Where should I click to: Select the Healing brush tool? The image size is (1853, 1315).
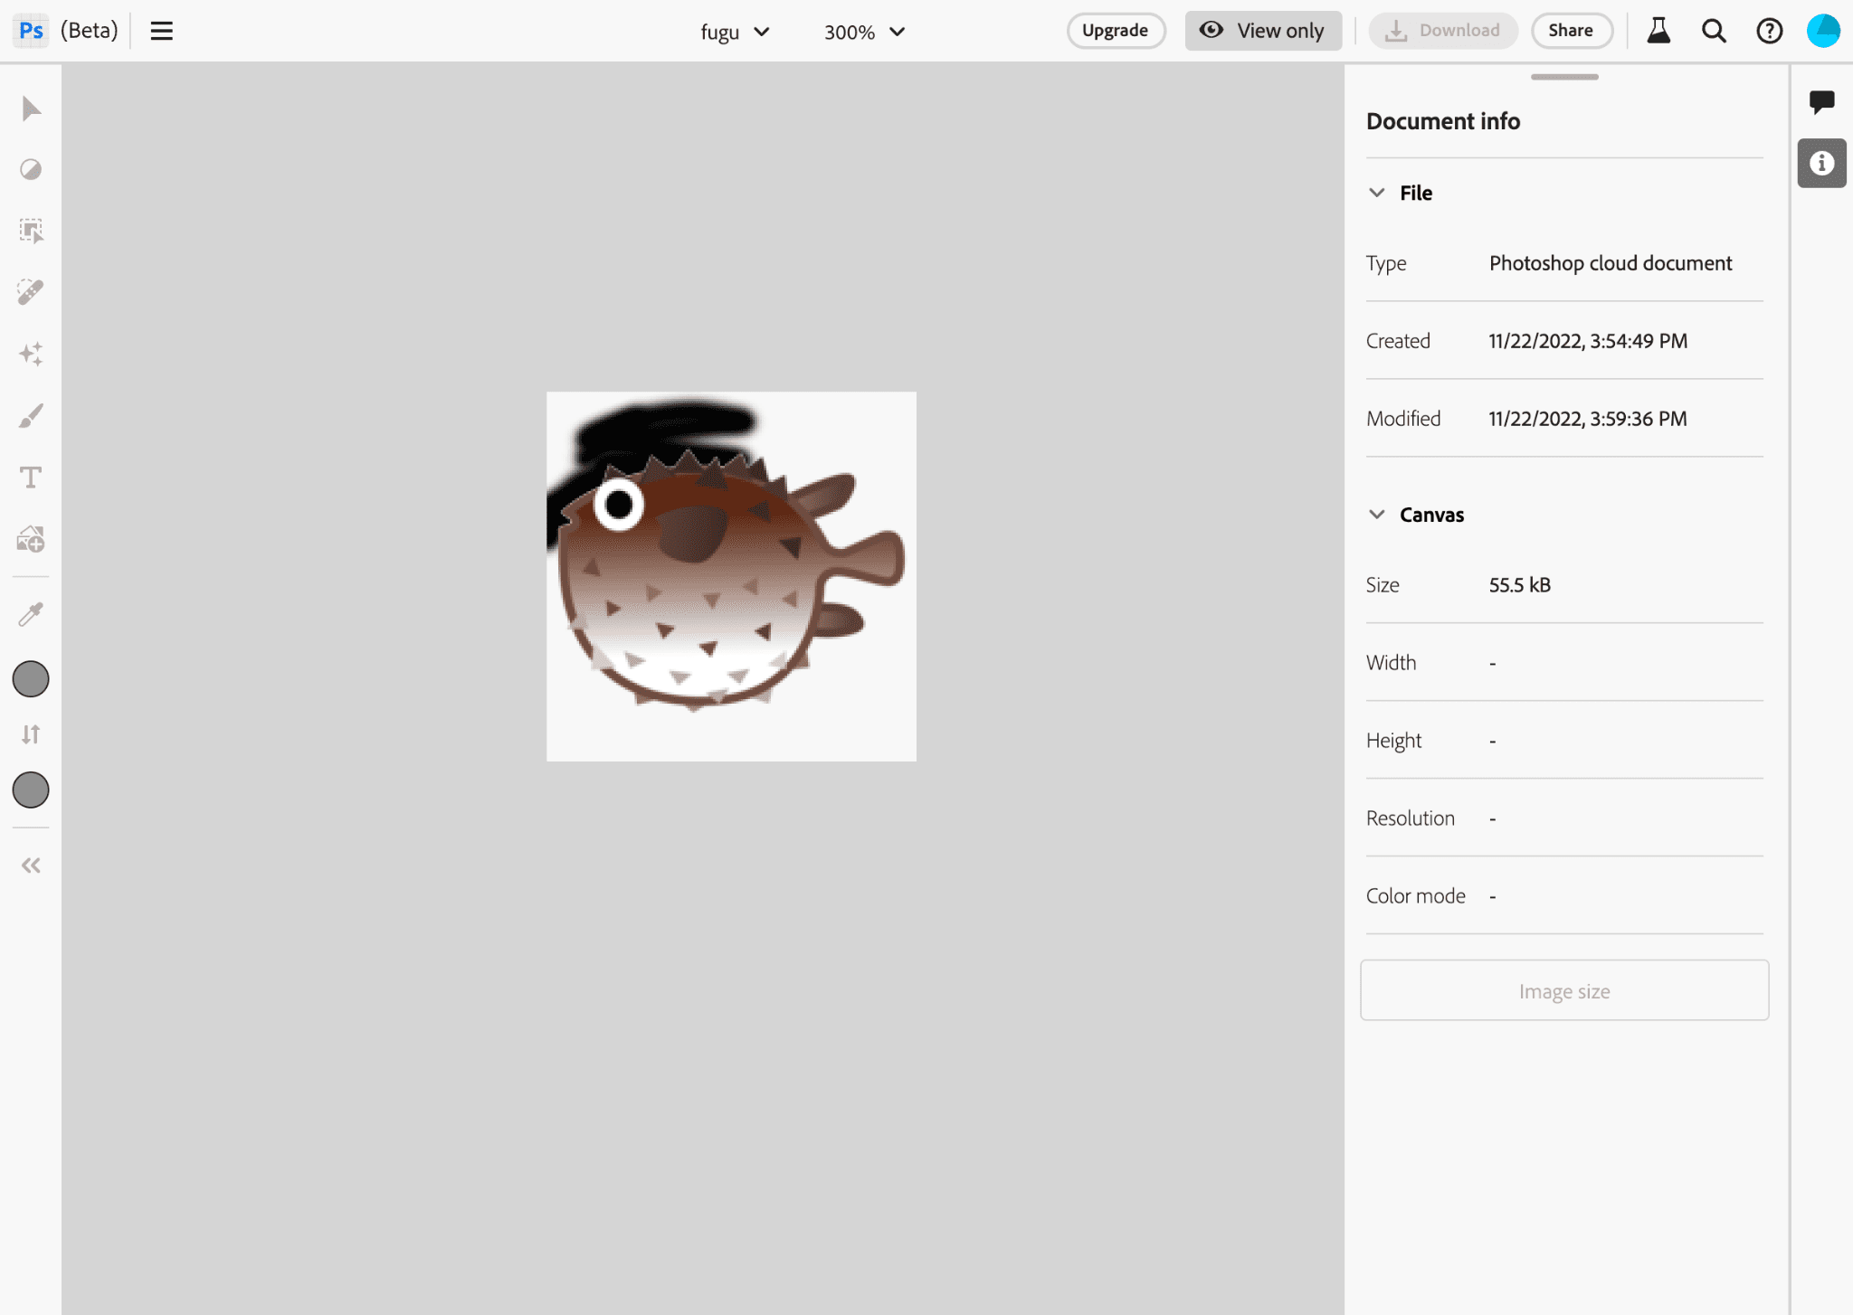coord(32,293)
